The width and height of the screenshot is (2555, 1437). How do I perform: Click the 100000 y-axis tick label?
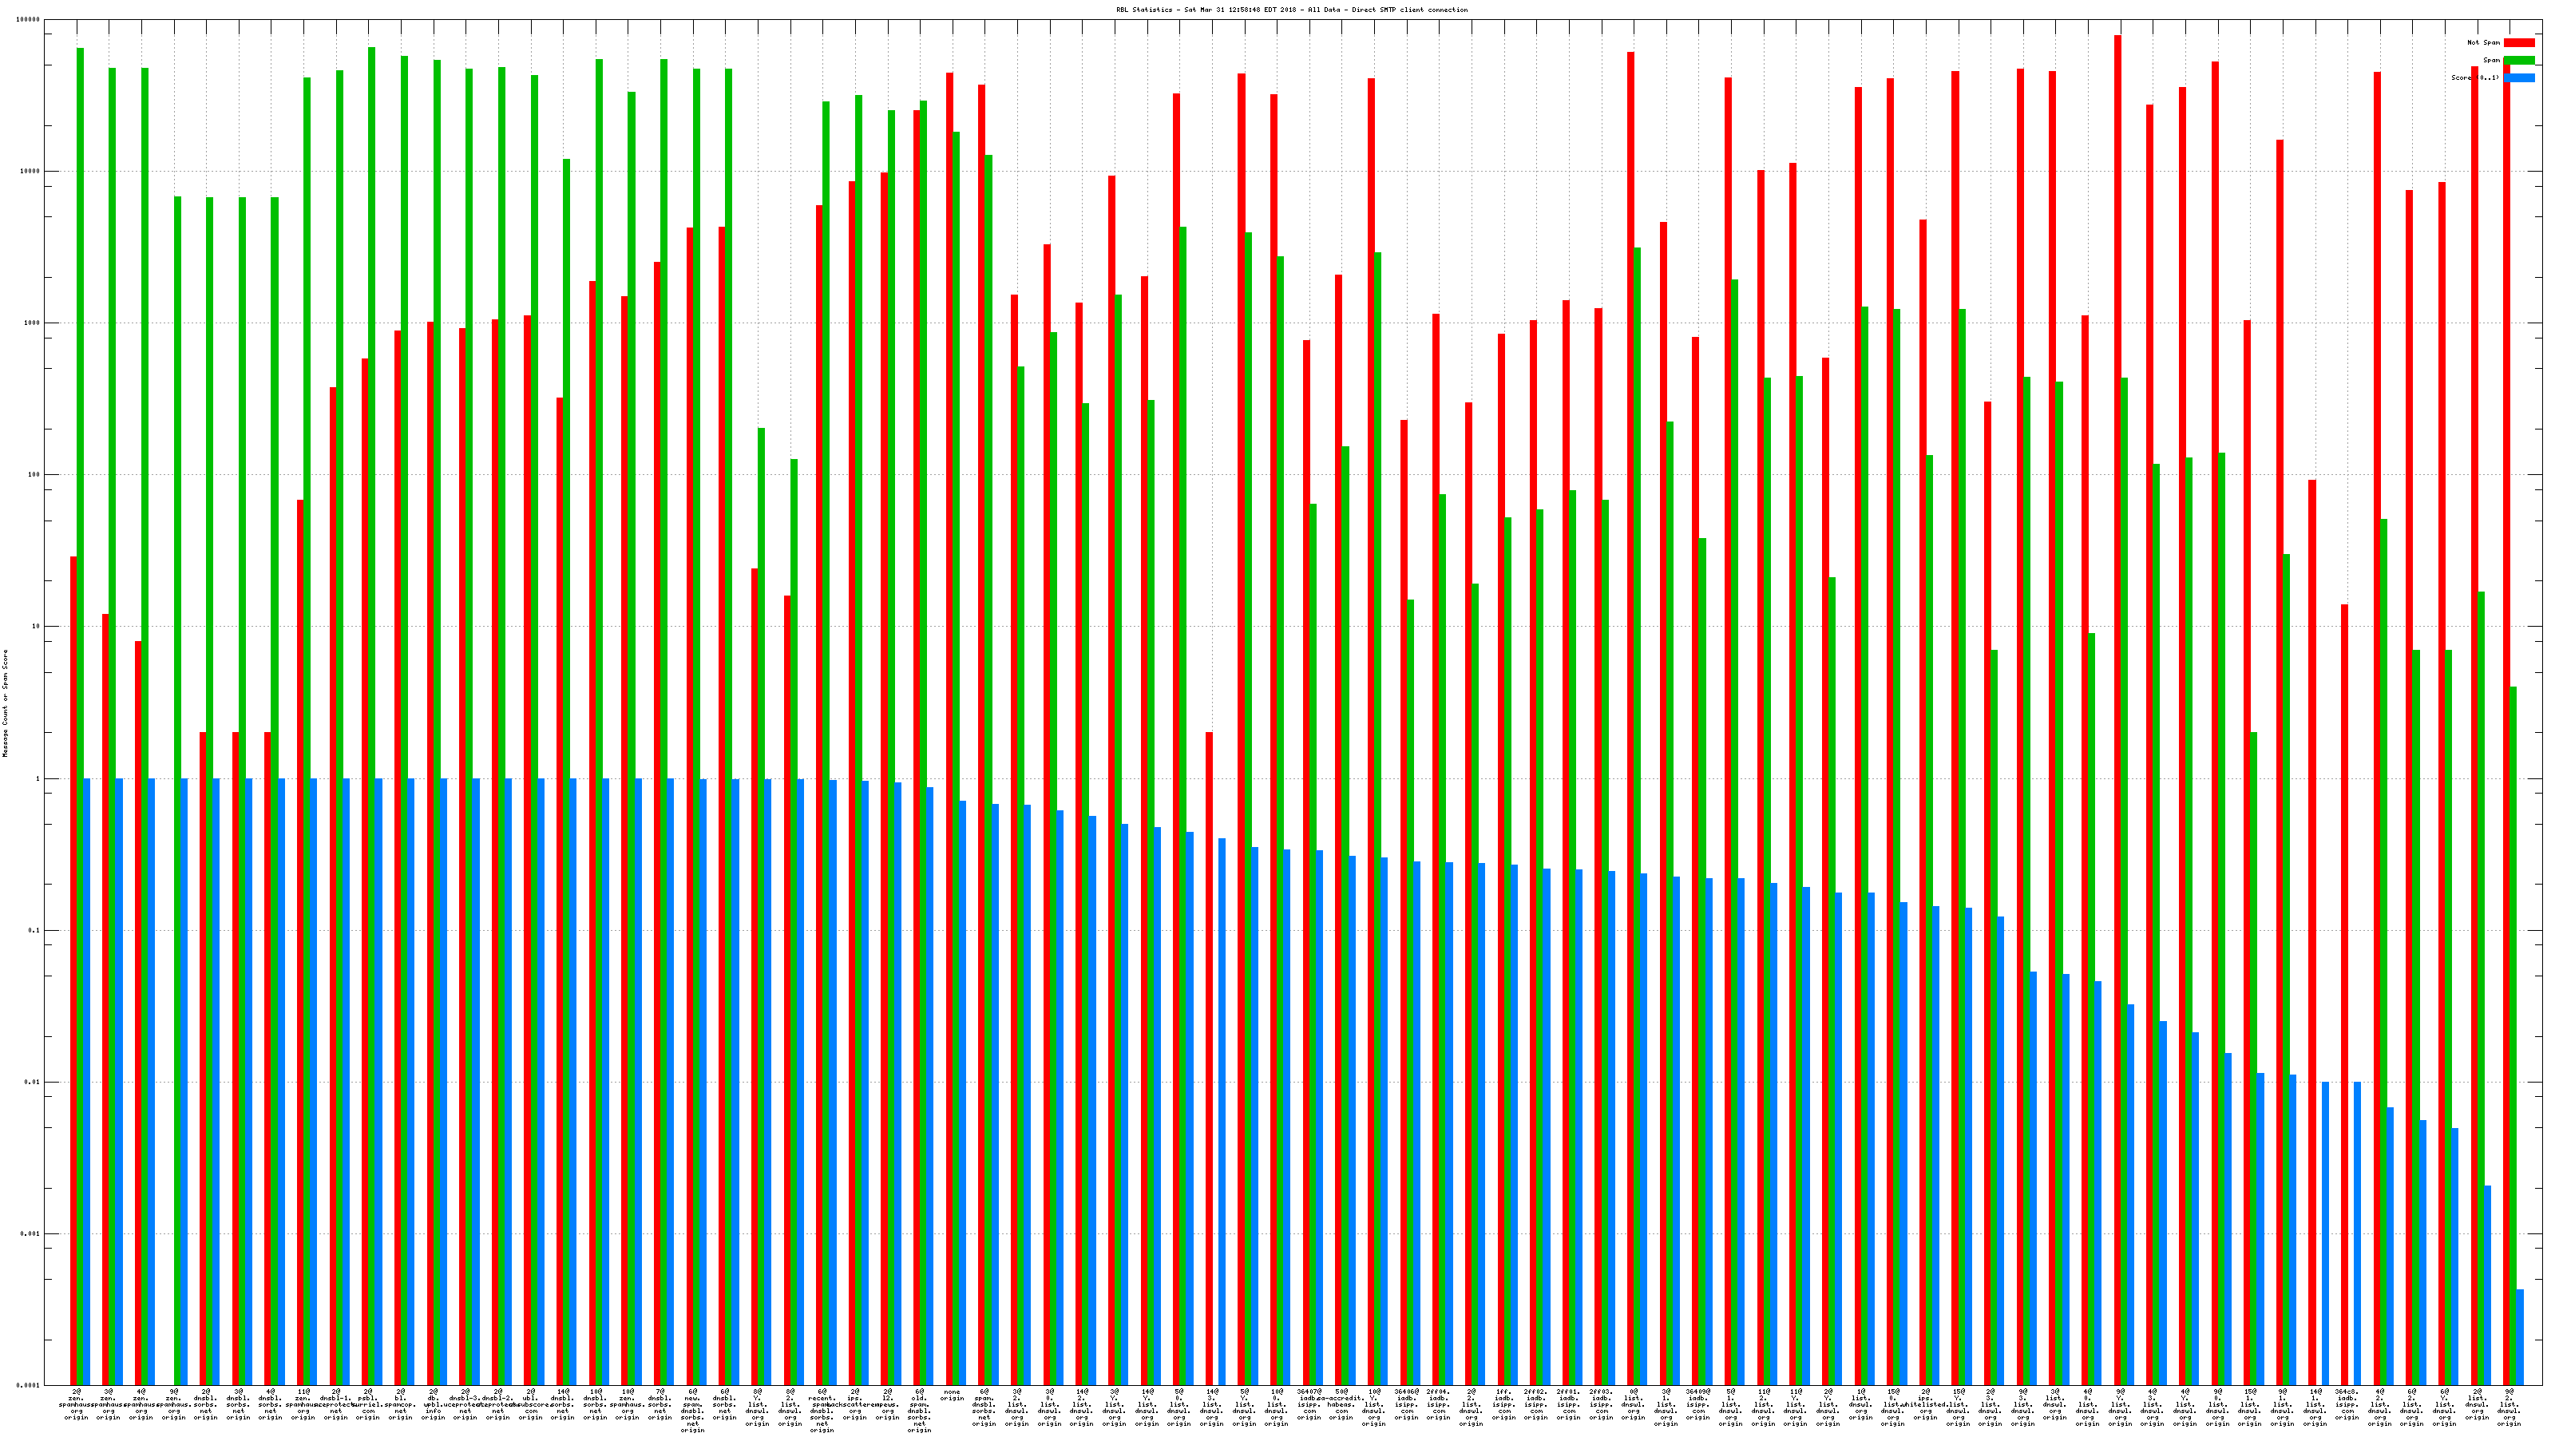(x=28, y=20)
